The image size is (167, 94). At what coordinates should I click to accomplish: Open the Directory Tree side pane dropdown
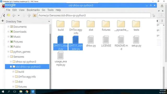(x=49, y=21)
